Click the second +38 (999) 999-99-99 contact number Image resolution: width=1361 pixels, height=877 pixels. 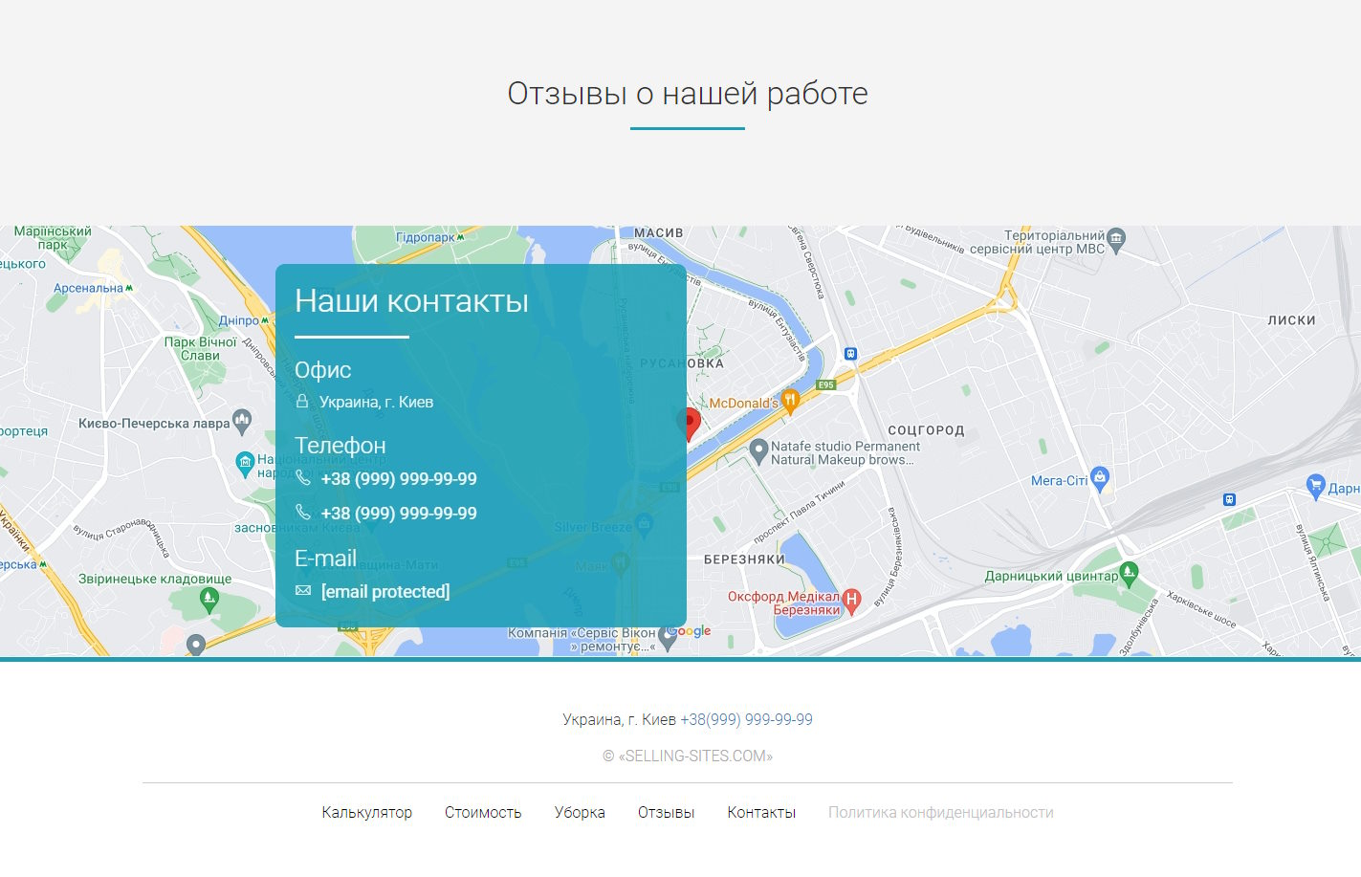(399, 513)
